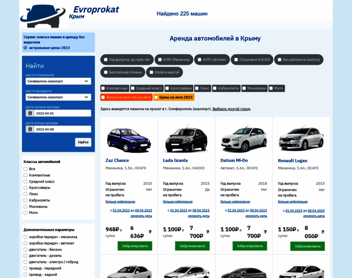Click изменить даты on Datsun Mi-Do card

point(257,216)
